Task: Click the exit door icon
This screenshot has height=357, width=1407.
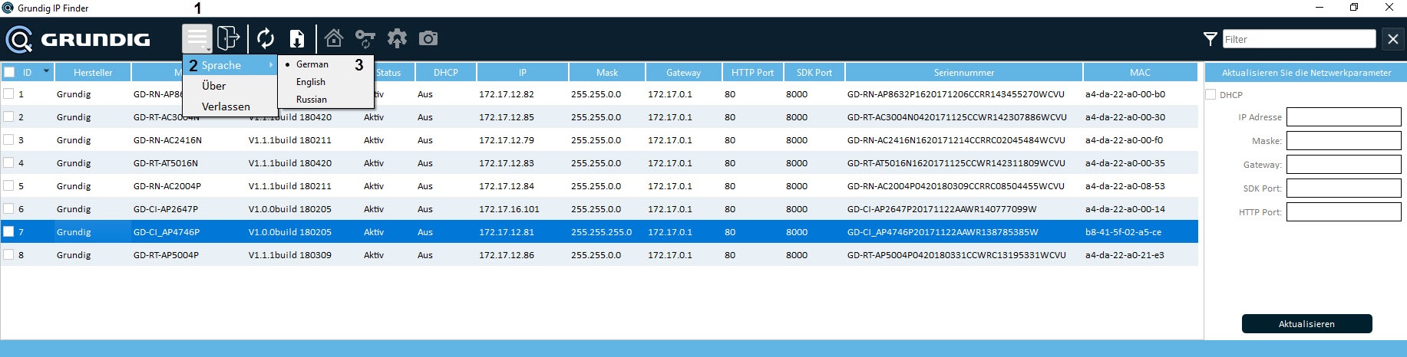Action: click(x=228, y=38)
